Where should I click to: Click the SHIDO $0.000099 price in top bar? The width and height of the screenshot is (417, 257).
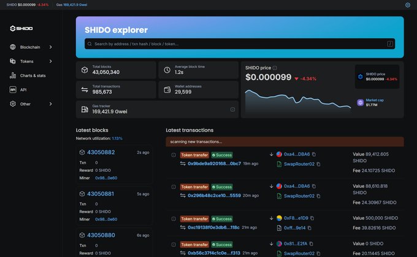point(28,5)
